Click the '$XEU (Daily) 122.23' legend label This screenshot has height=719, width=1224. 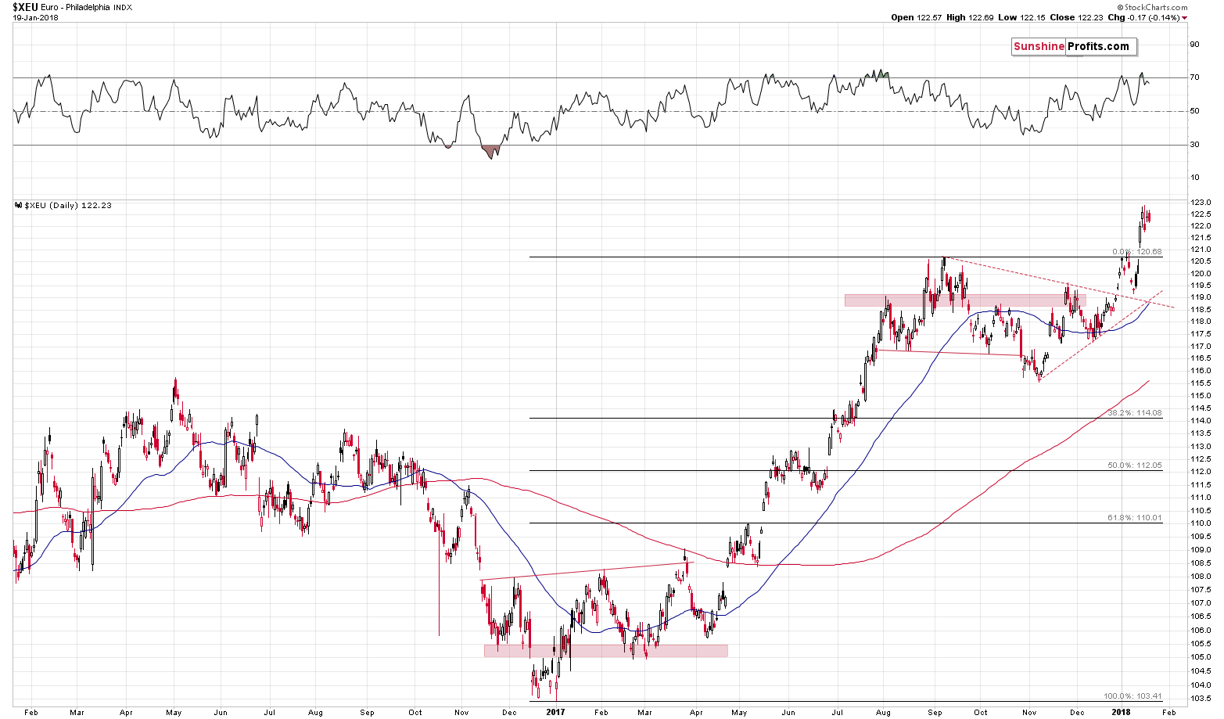65,205
